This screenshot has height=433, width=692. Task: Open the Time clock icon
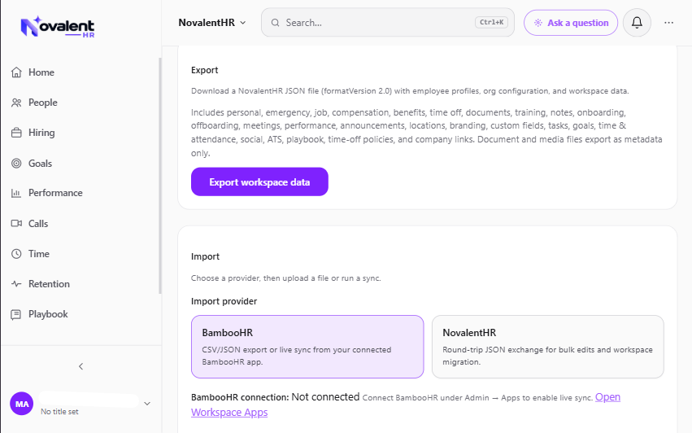pos(16,254)
